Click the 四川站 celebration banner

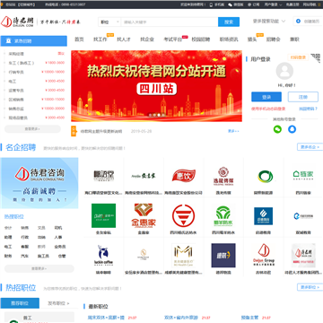coord(156,86)
